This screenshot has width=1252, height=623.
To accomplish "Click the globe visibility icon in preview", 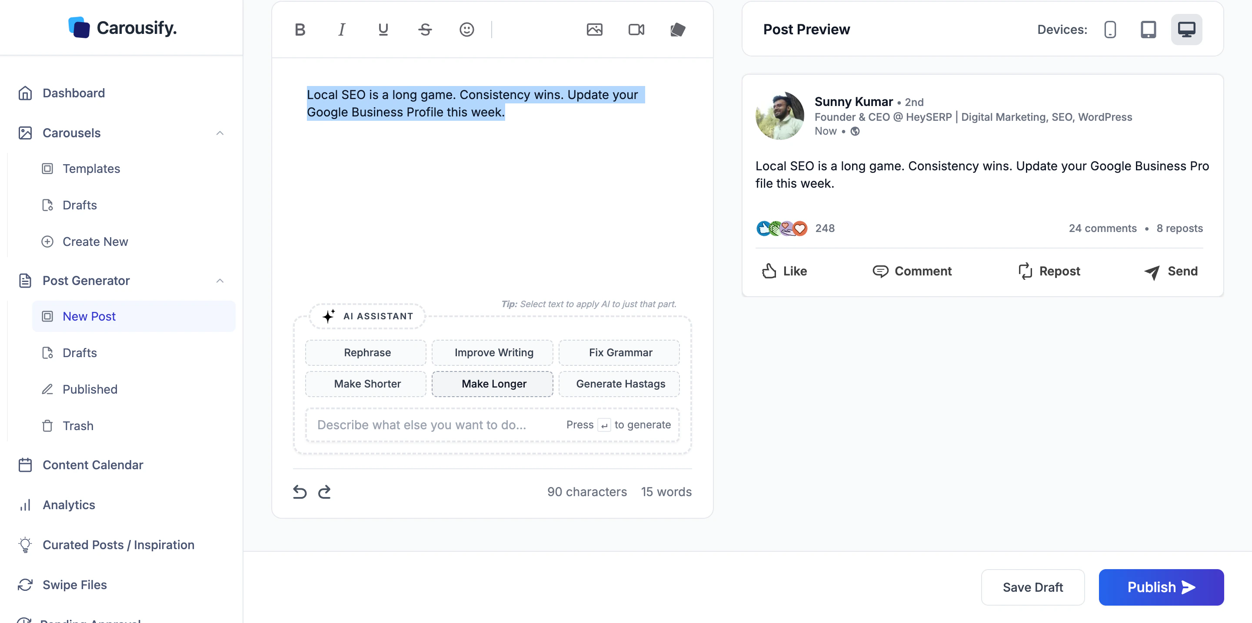I will click(855, 131).
